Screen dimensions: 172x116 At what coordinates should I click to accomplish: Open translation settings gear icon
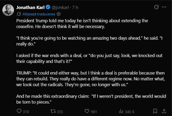59,14
